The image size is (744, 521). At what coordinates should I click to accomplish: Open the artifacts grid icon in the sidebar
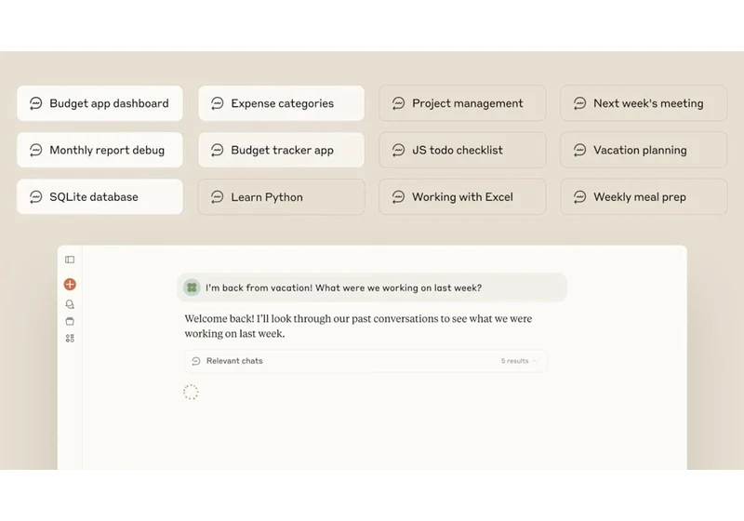[70, 339]
